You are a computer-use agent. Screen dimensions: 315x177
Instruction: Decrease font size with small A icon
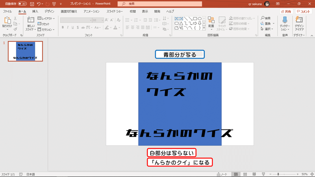coord(112,20)
